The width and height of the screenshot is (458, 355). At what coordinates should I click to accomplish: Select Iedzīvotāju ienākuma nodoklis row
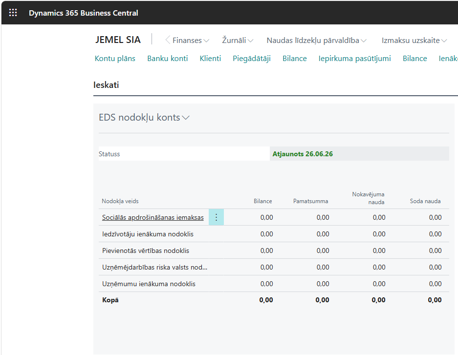[274, 234]
